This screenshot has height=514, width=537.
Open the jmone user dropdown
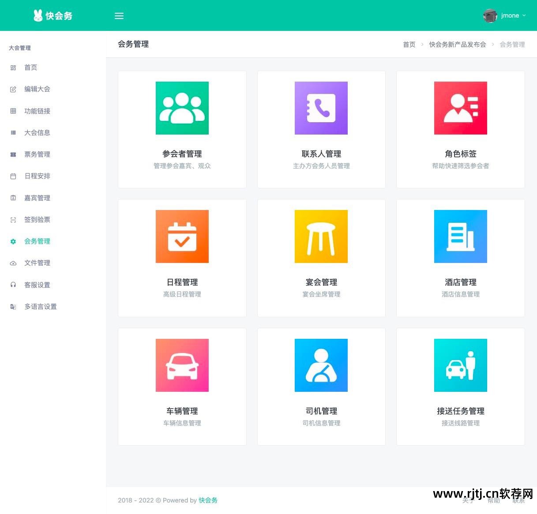[x=511, y=15]
